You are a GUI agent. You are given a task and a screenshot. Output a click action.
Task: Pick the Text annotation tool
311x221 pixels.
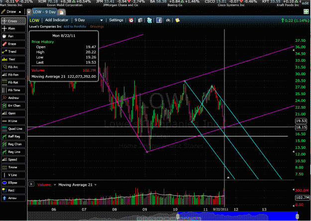(13, 59)
